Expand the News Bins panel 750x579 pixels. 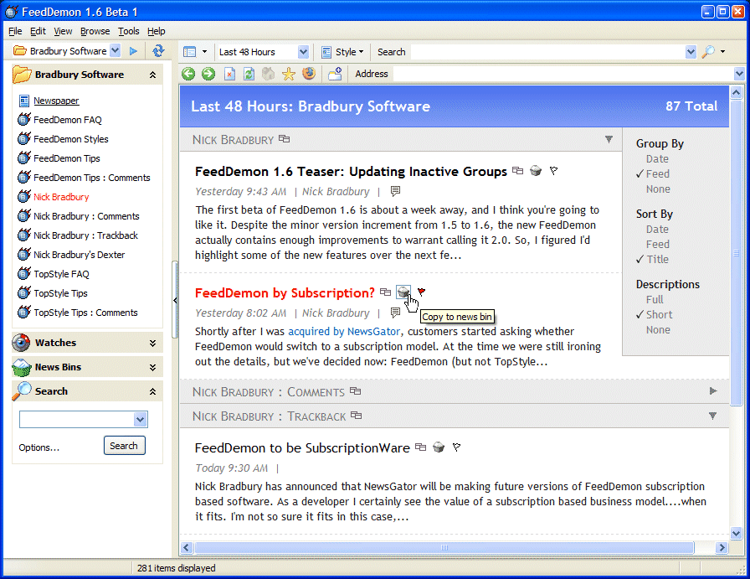tap(152, 367)
